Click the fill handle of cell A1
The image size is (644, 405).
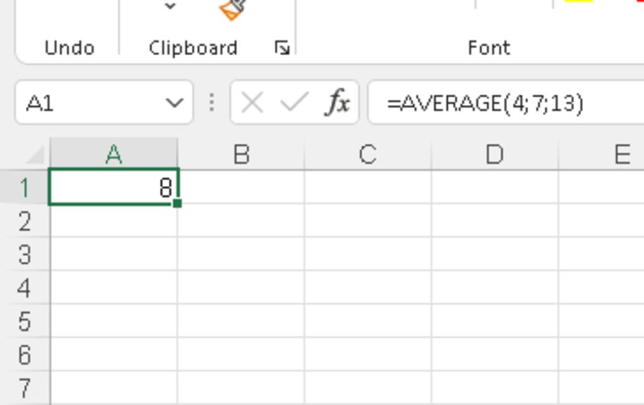tap(177, 203)
